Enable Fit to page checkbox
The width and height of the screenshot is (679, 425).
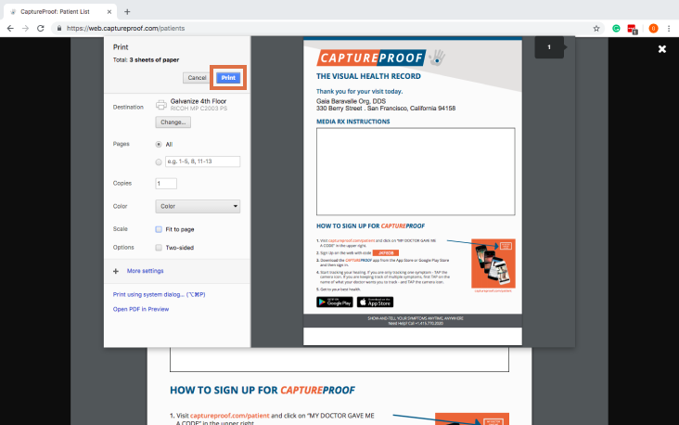click(x=159, y=229)
